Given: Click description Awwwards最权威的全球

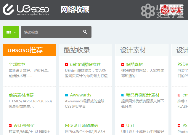Looking at the screenshot, I should 85,101.
